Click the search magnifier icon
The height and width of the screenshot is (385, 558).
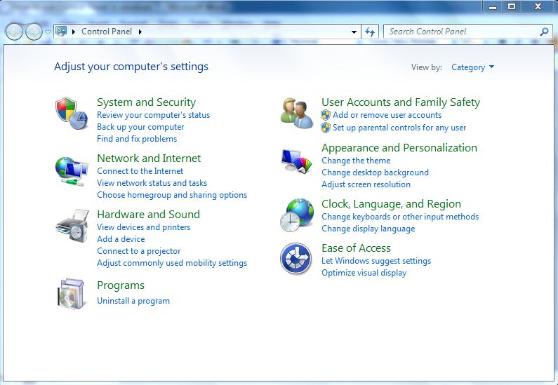(x=544, y=32)
